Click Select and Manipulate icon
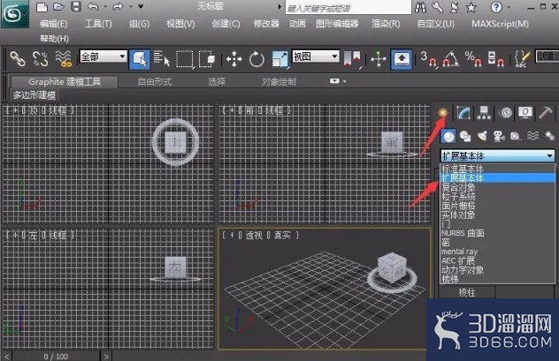This screenshot has width=559, height=361. point(379,59)
